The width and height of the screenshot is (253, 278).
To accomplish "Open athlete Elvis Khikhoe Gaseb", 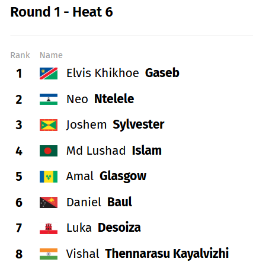I will click(x=123, y=73).
